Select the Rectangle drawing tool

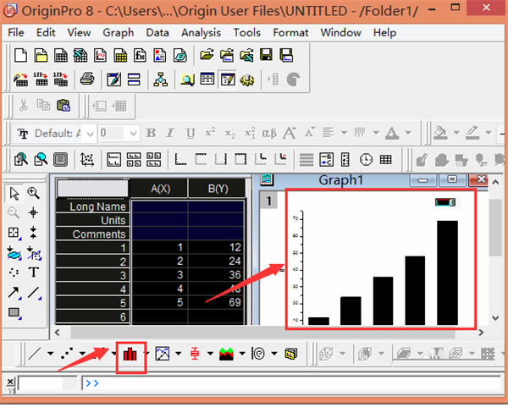[x=14, y=313]
